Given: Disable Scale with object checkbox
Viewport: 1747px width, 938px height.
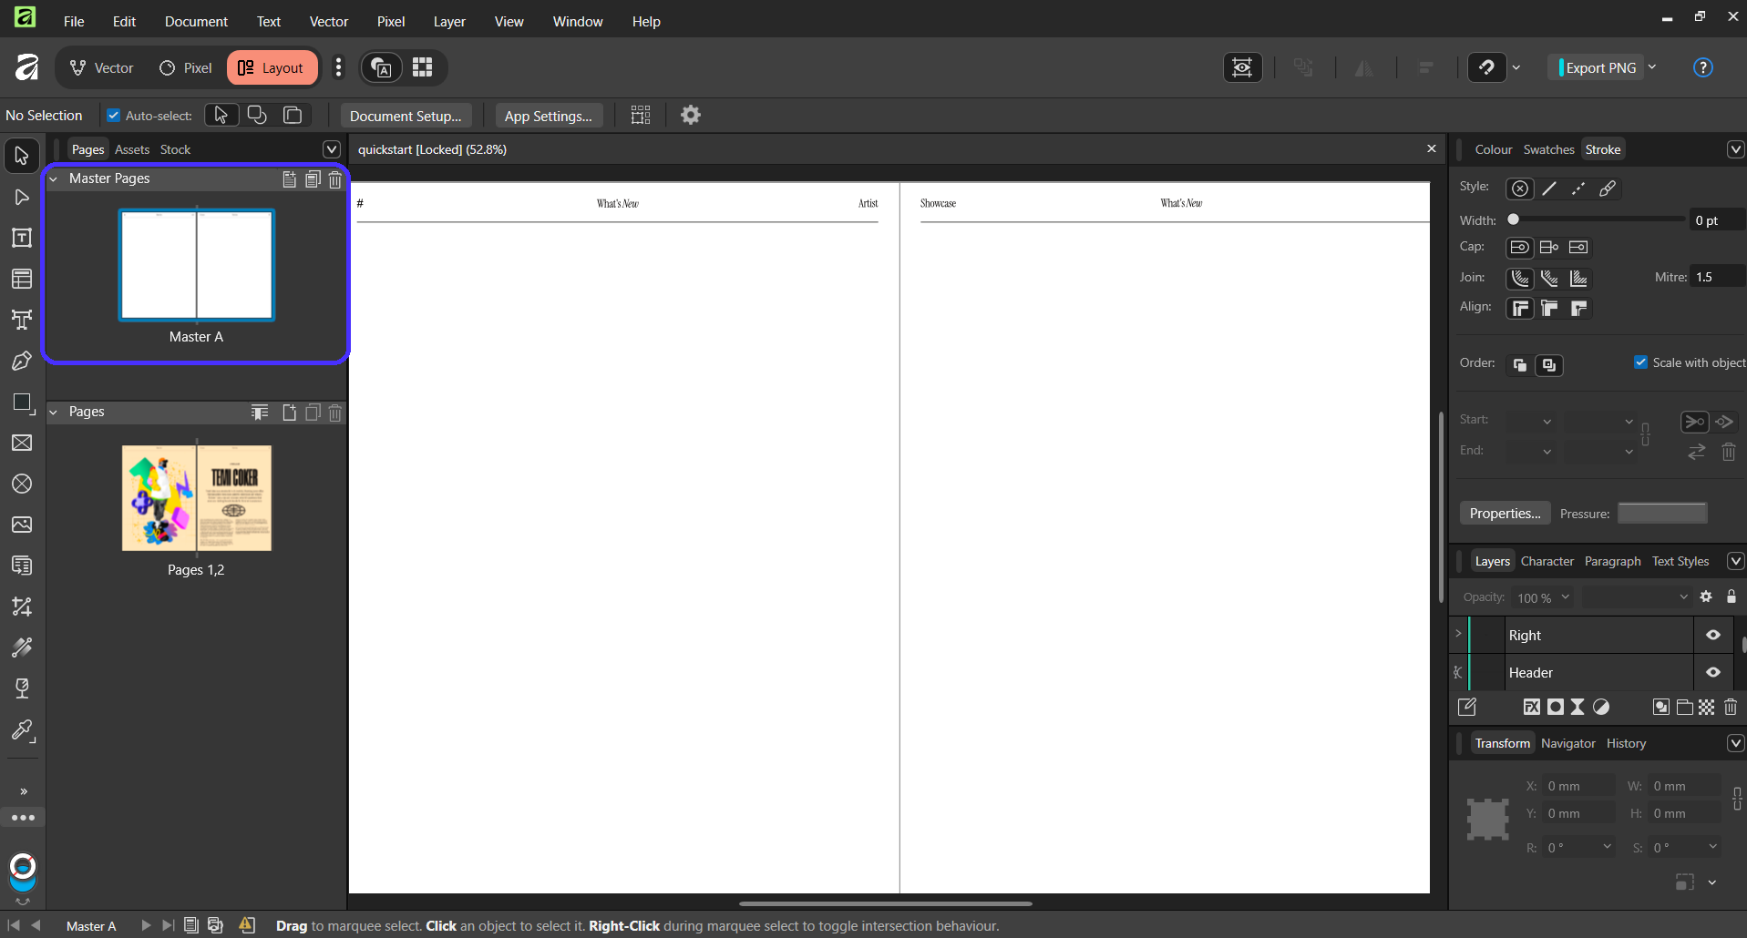Looking at the screenshot, I should coord(1641,362).
